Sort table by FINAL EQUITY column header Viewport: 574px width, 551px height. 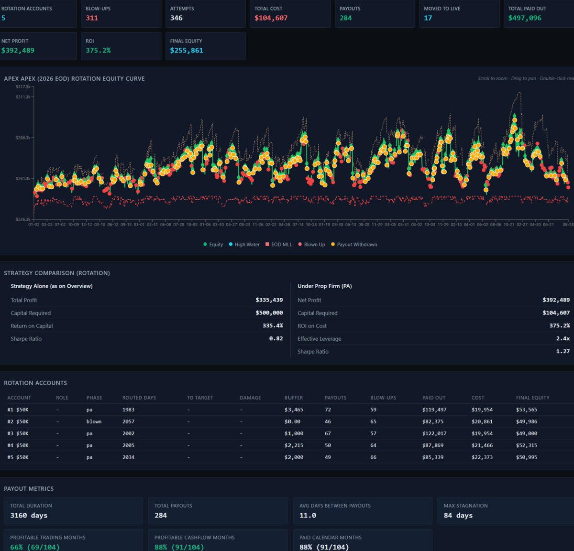coord(533,398)
